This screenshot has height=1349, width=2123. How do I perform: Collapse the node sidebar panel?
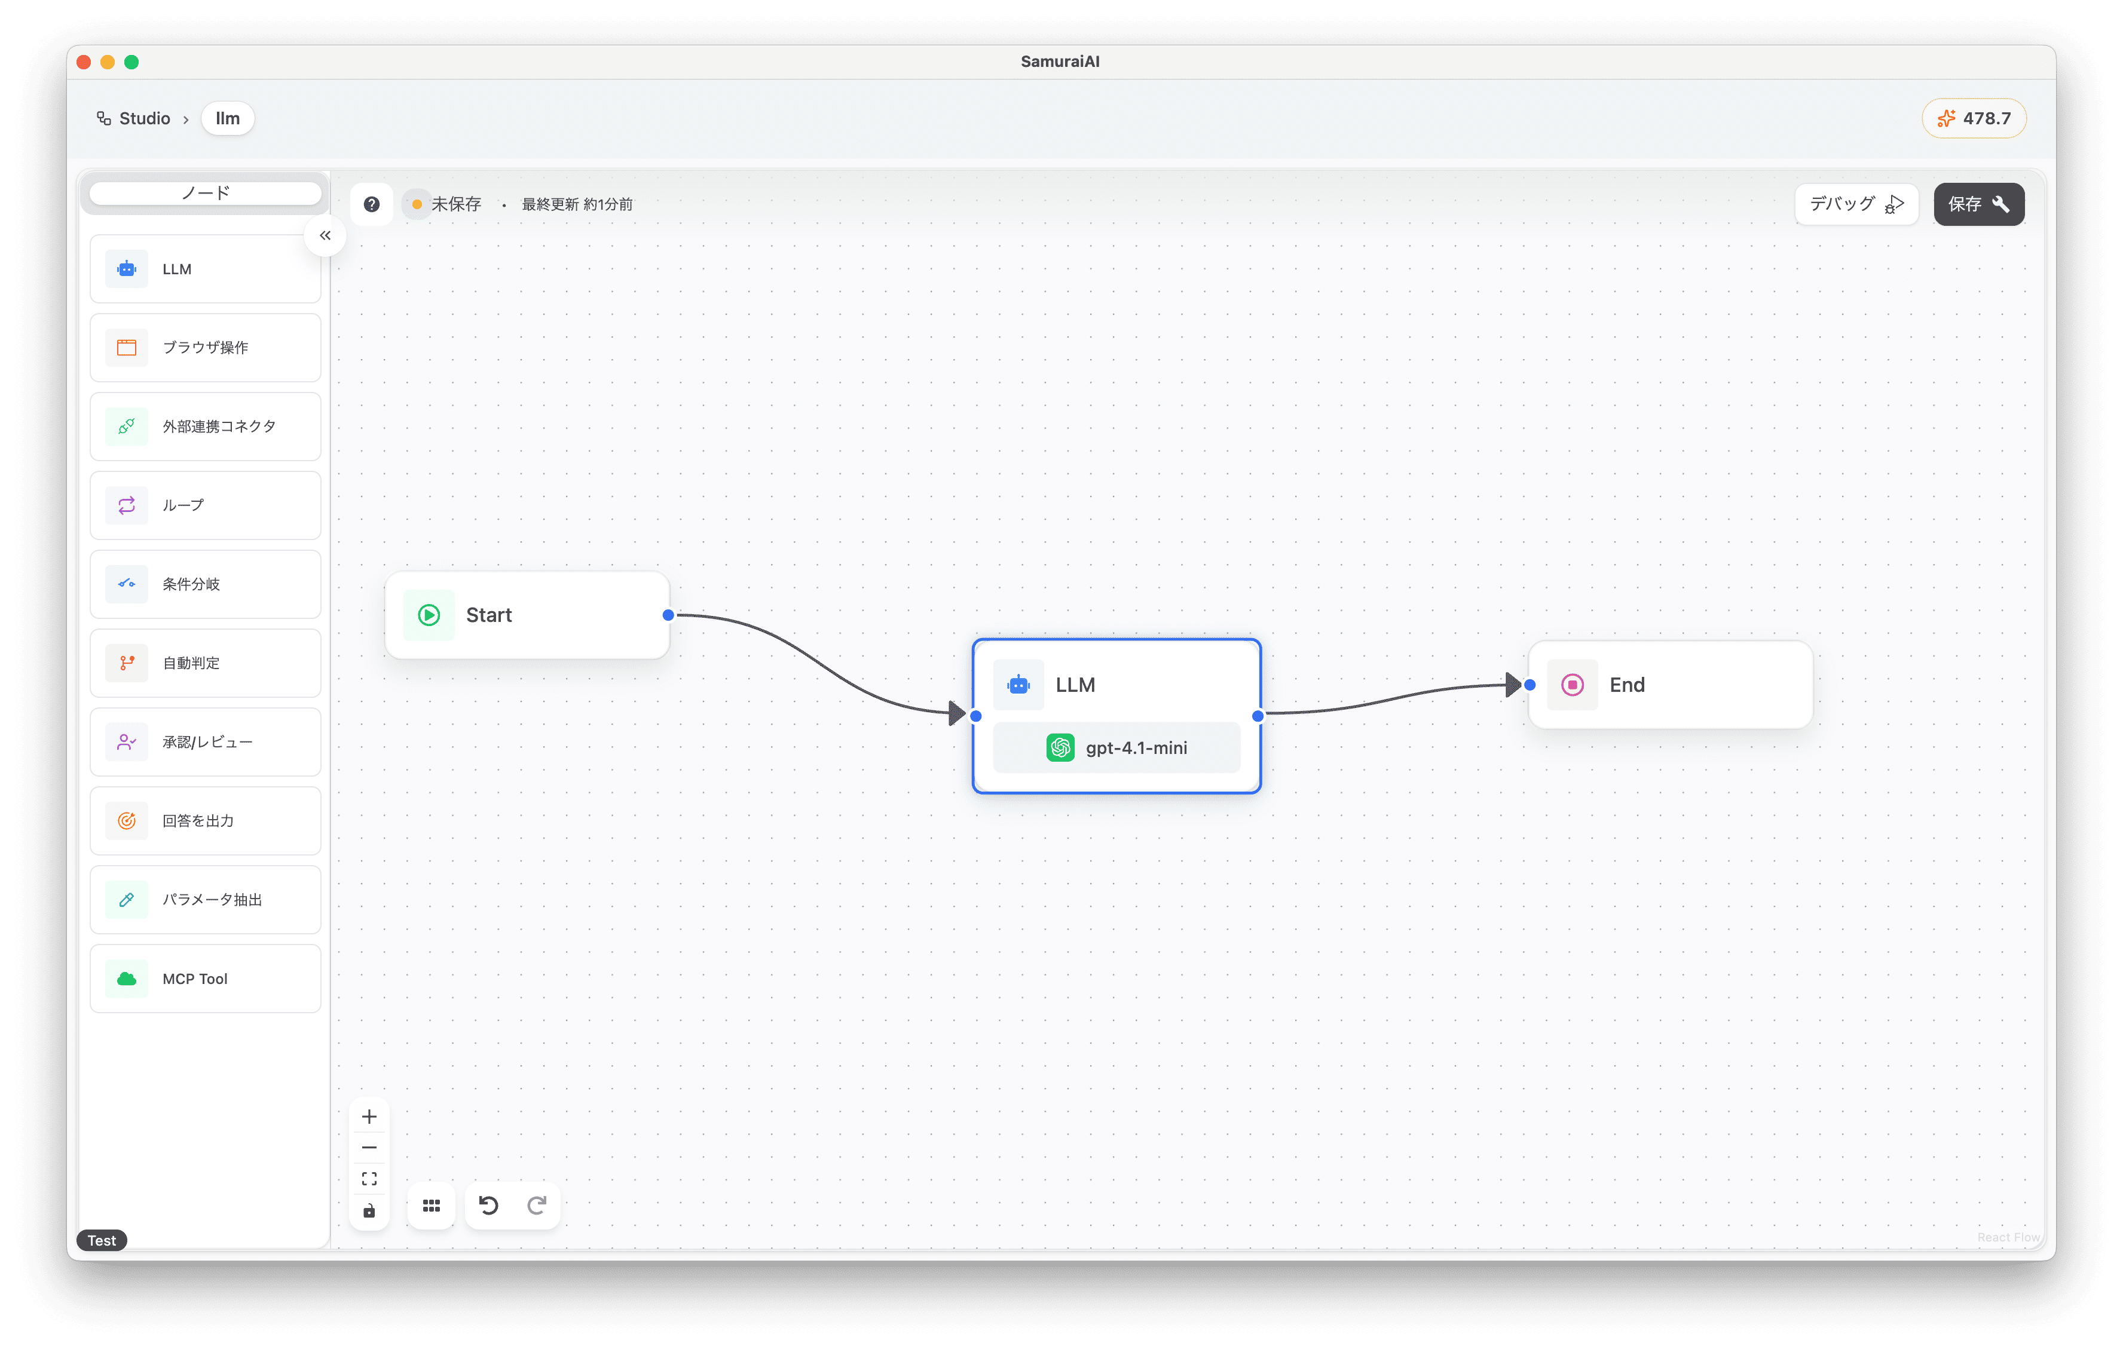[x=325, y=235]
